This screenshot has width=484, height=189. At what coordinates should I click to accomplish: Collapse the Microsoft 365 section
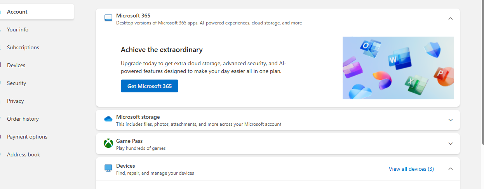point(451,19)
